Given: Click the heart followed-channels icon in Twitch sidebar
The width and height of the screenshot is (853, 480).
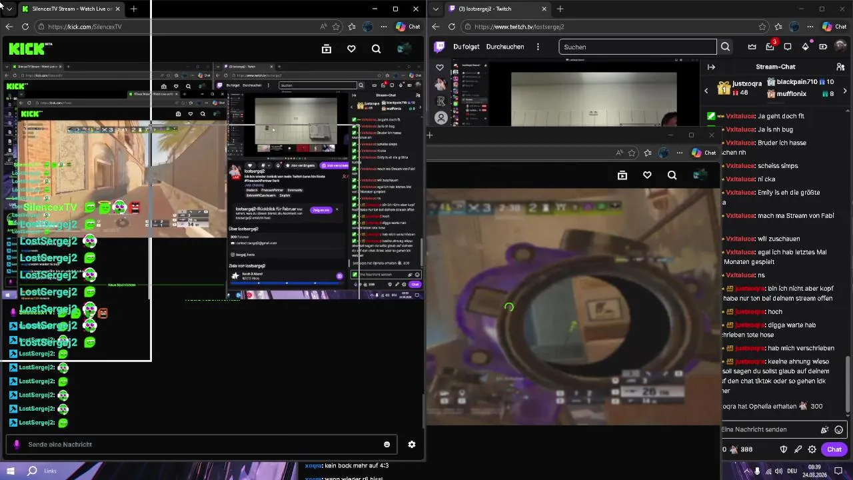Looking at the screenshot, I should coord(440,67).
